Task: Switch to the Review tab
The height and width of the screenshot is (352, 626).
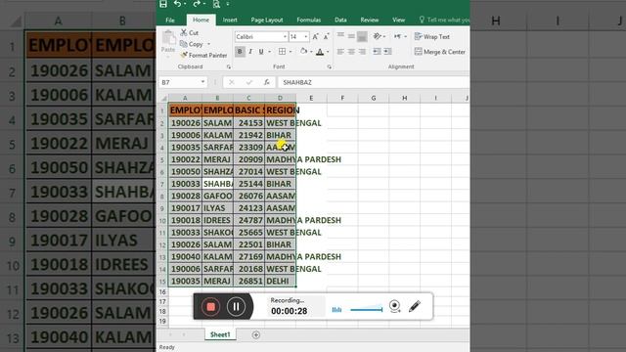Action: pos(370,20)
